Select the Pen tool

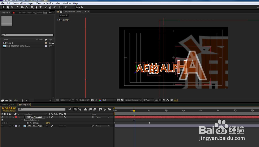click(x=36, y=7)
